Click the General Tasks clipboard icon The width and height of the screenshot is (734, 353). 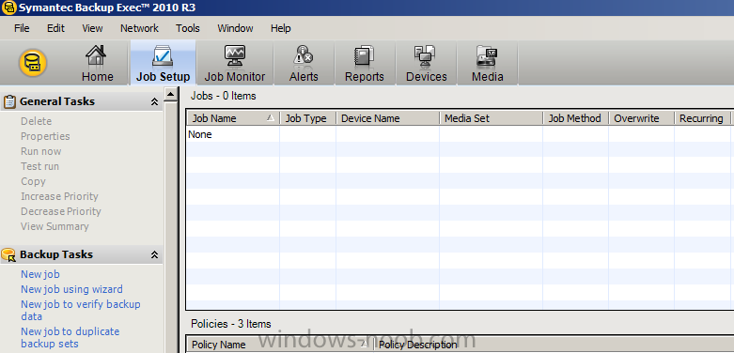pos(9,101)
